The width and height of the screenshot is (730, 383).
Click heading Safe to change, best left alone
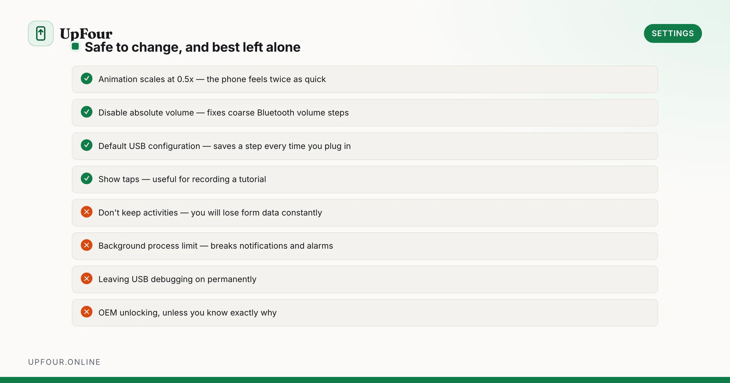click(193, 47)
